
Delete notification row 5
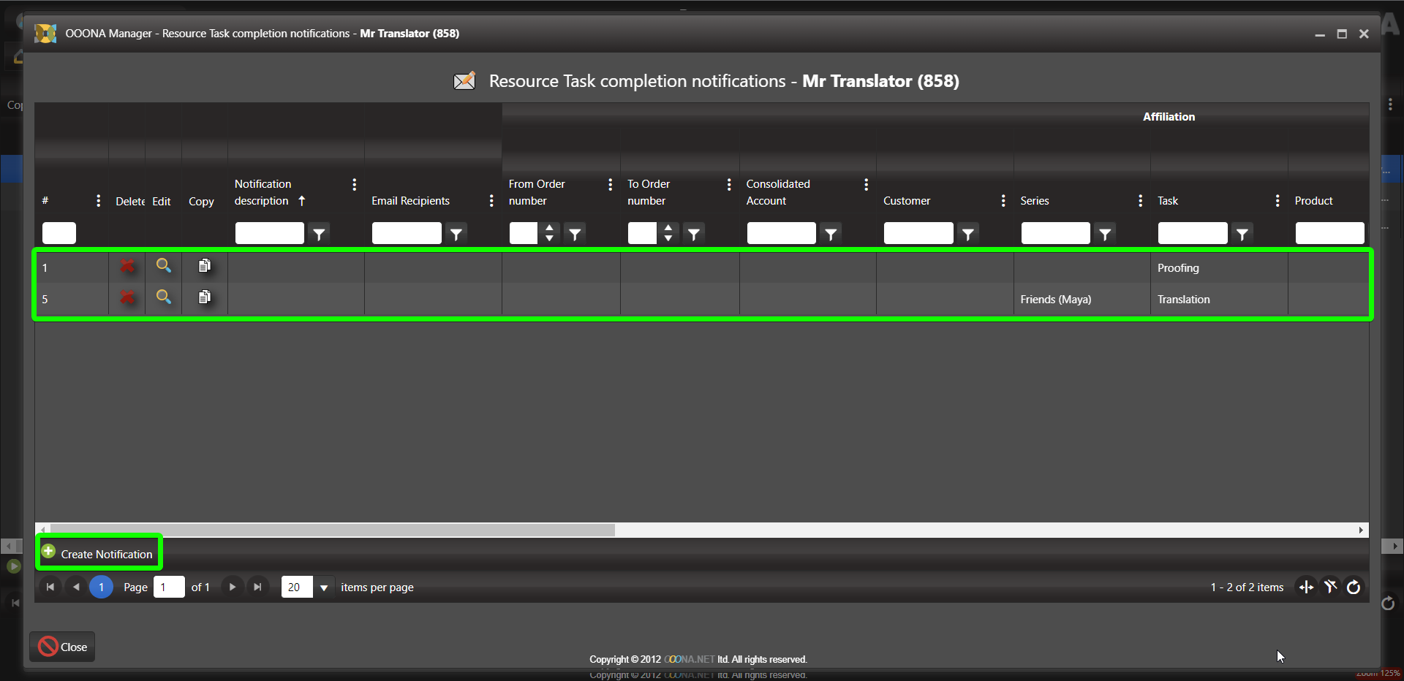tap(127, 297)
